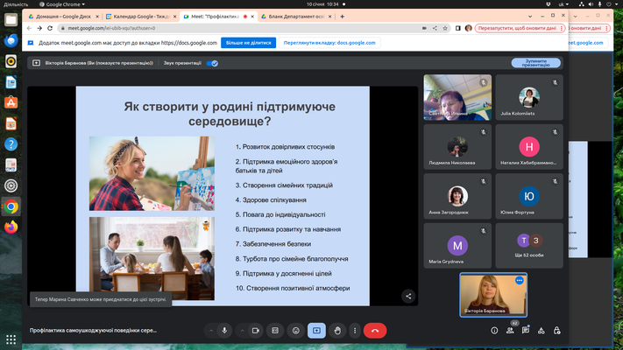Toggle the presentation audio switch
This screenshot has height=350, width=623.
click(212, 63)
